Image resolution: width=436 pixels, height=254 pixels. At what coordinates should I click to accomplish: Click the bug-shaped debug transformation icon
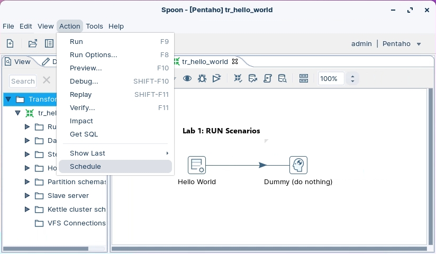pyautogui.click(x=202, y=78)
